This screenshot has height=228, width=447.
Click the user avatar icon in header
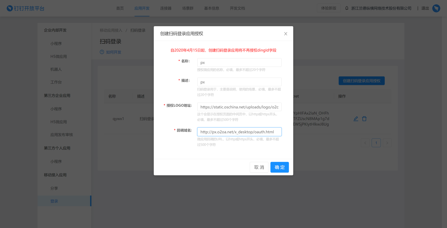(x=436, y=8)
